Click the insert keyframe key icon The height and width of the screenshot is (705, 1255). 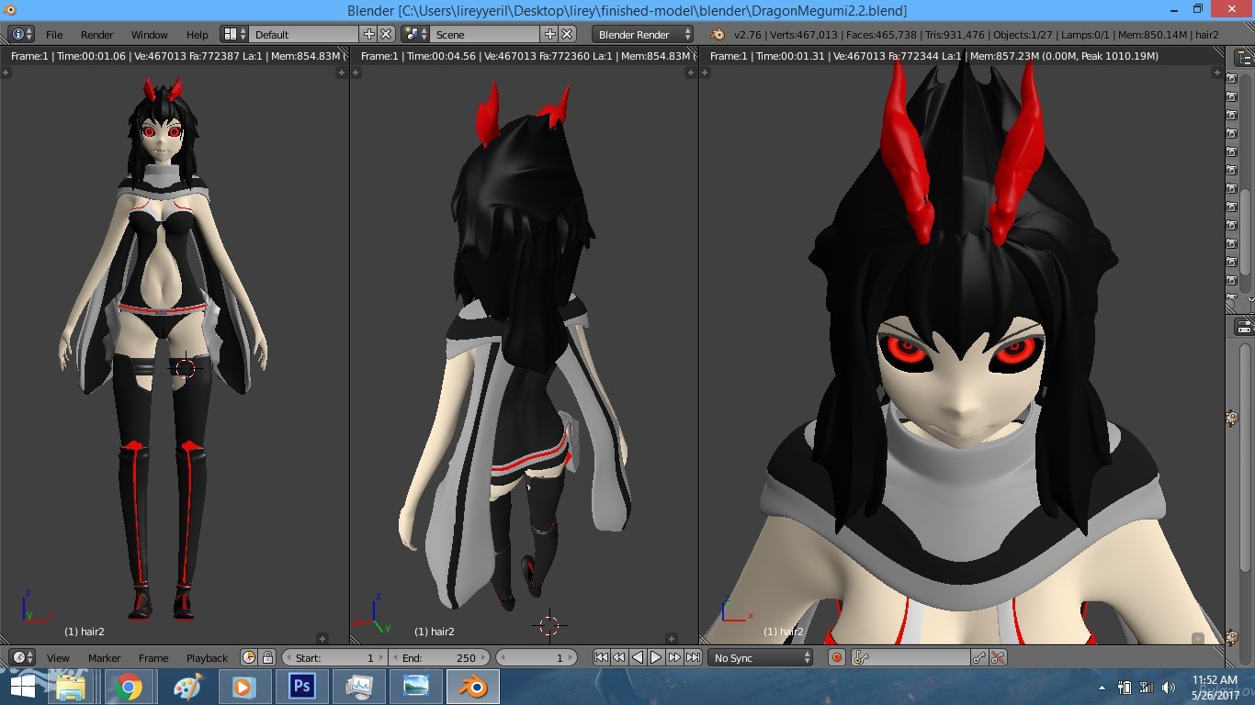click(x=980, y=657)
